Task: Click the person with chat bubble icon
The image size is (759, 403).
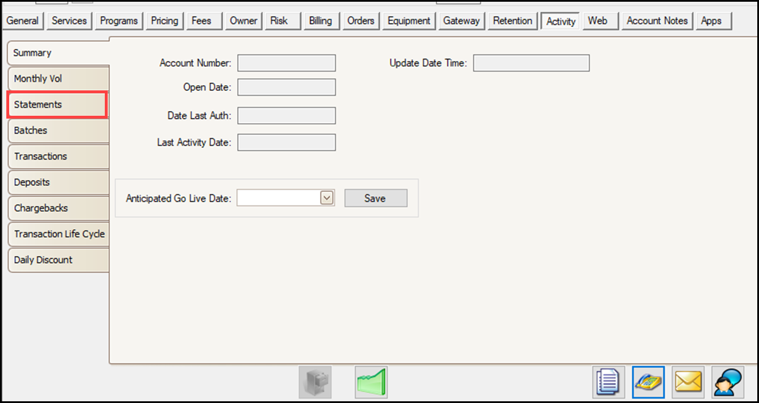Action: [x=728, y=382]
